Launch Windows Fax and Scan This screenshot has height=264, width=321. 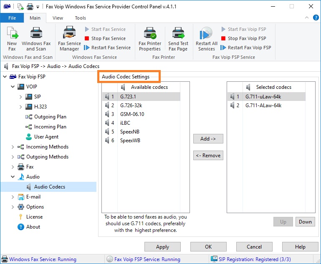(36, 39)
